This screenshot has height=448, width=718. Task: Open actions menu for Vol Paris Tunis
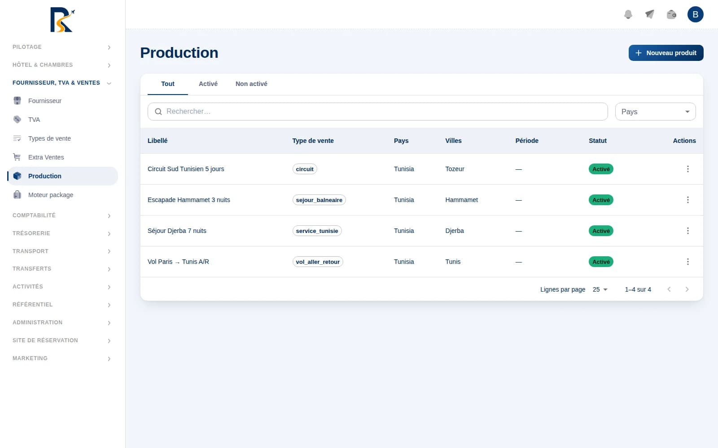(687, 262)
